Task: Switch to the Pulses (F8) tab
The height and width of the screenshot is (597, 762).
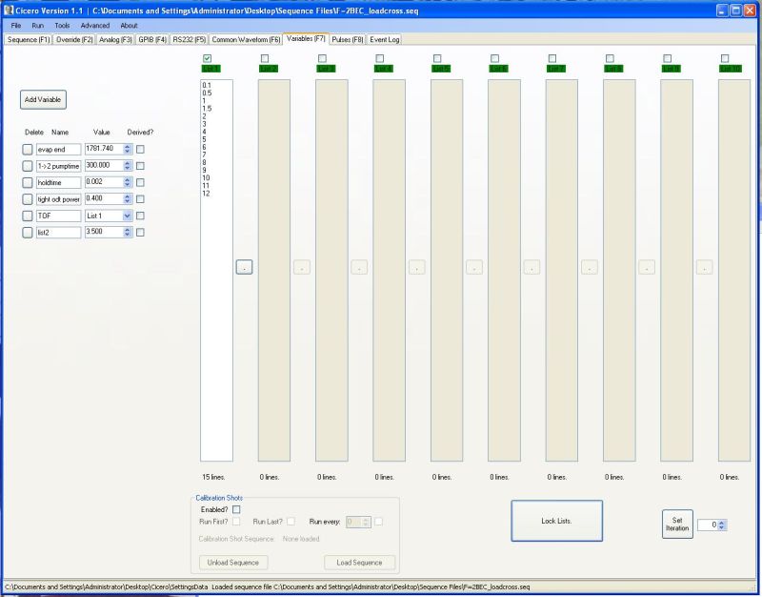Action: [347, 39]
